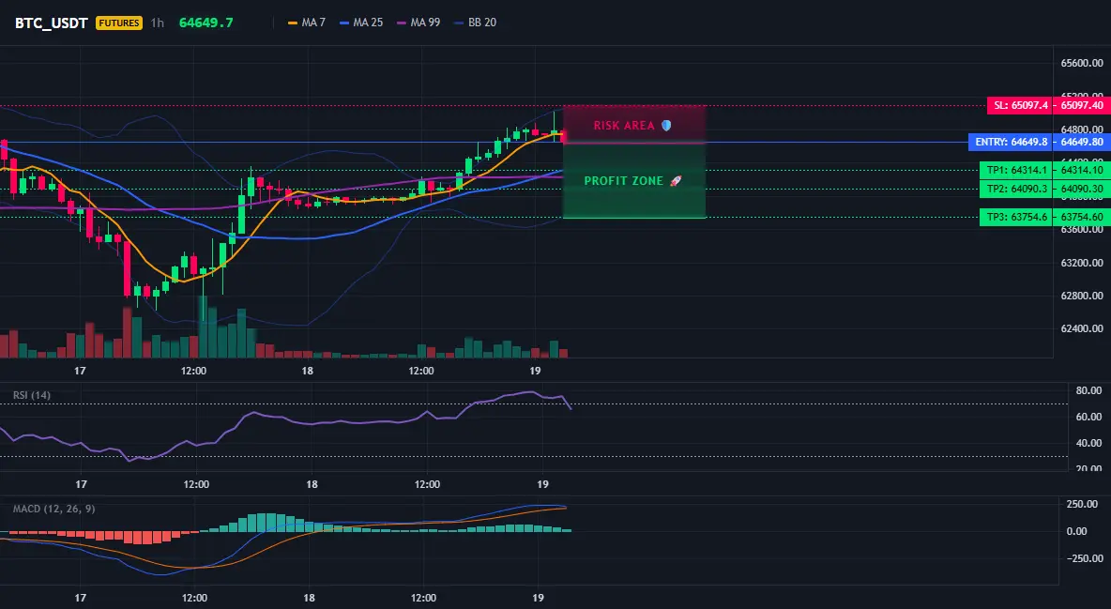The height and width of the screenshot is (609, 1111).
Task: Click the TP2: 64090.3 price tag
Action: [1016, 190]
